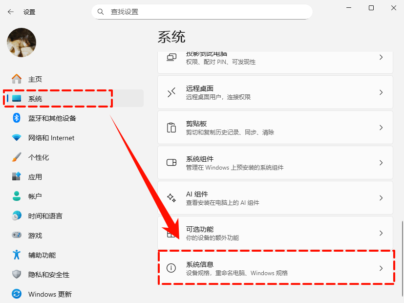404x303 pixels.
Task: Open 帐户 label in sidebar
Action: (35, 196)
